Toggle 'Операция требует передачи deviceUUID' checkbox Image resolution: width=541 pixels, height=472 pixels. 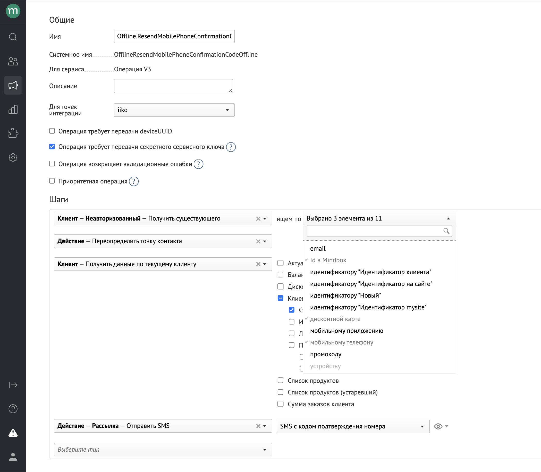52,131
